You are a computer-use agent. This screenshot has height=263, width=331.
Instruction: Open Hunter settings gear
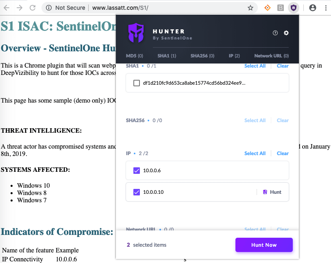(x=286, y=33)
